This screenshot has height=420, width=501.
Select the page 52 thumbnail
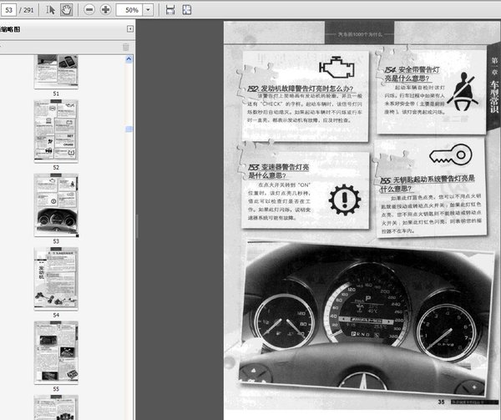[56, 130]
